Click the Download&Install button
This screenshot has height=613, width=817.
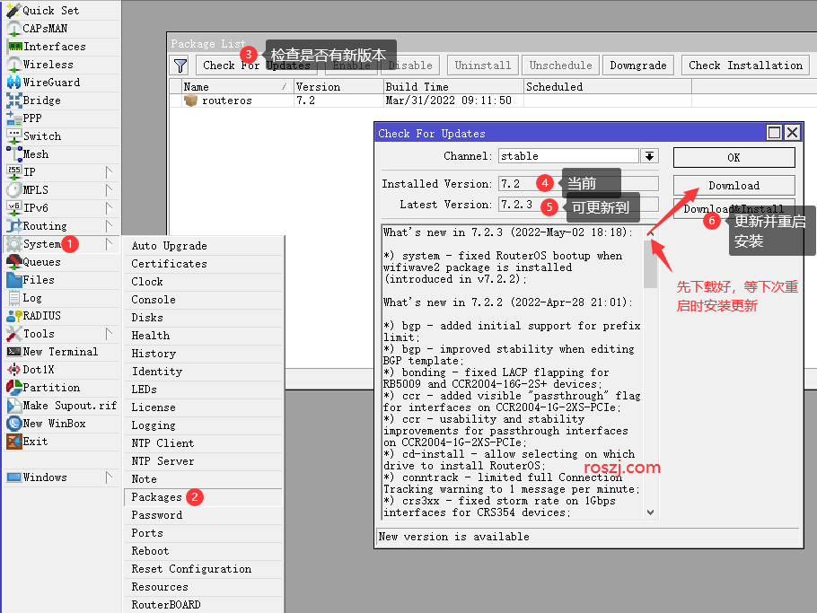734,208
